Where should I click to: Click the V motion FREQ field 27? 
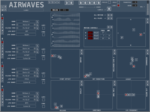(103, 33)
